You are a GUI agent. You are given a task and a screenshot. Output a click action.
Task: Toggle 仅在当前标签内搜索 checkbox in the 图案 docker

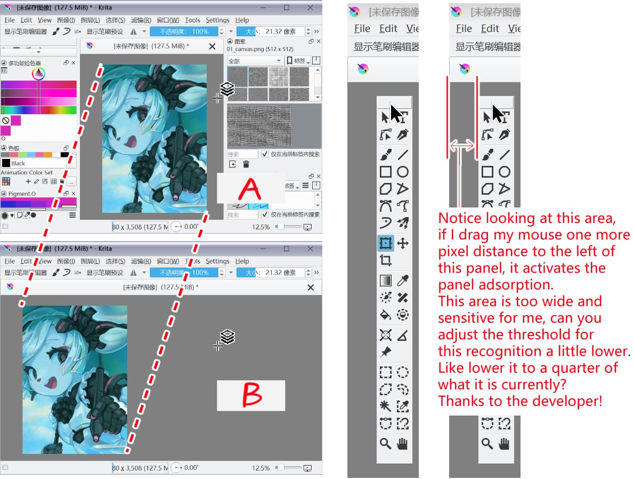(265, 154)
